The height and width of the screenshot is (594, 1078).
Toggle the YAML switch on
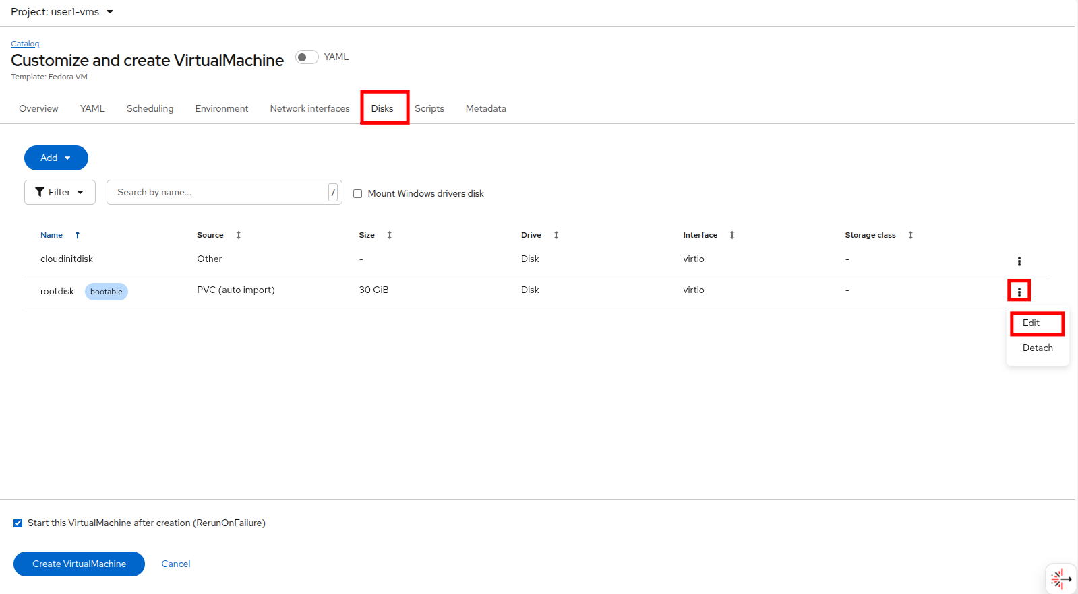(307, 57)
